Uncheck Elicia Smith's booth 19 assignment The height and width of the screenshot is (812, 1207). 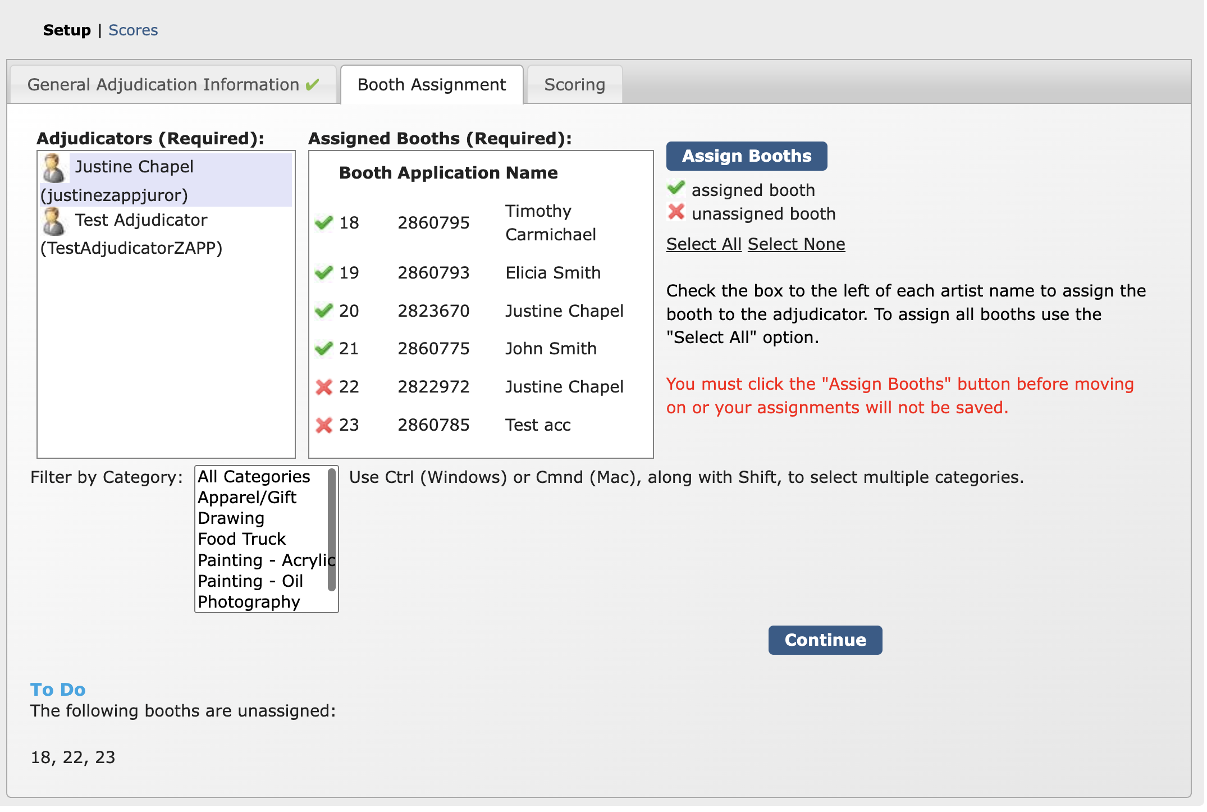tap(324, 273)
